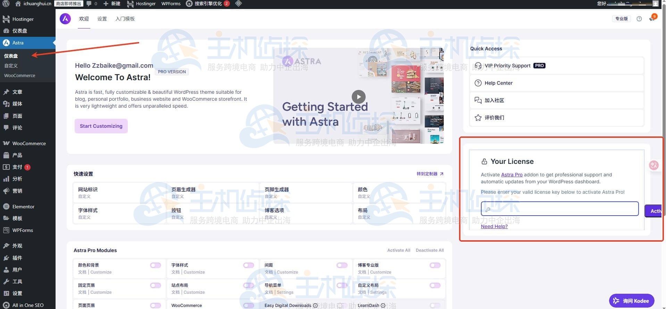Open the help question-mark icon in header
Viewport: 666px width, 309px height.
pyautogui.click(x=639, y=19)
